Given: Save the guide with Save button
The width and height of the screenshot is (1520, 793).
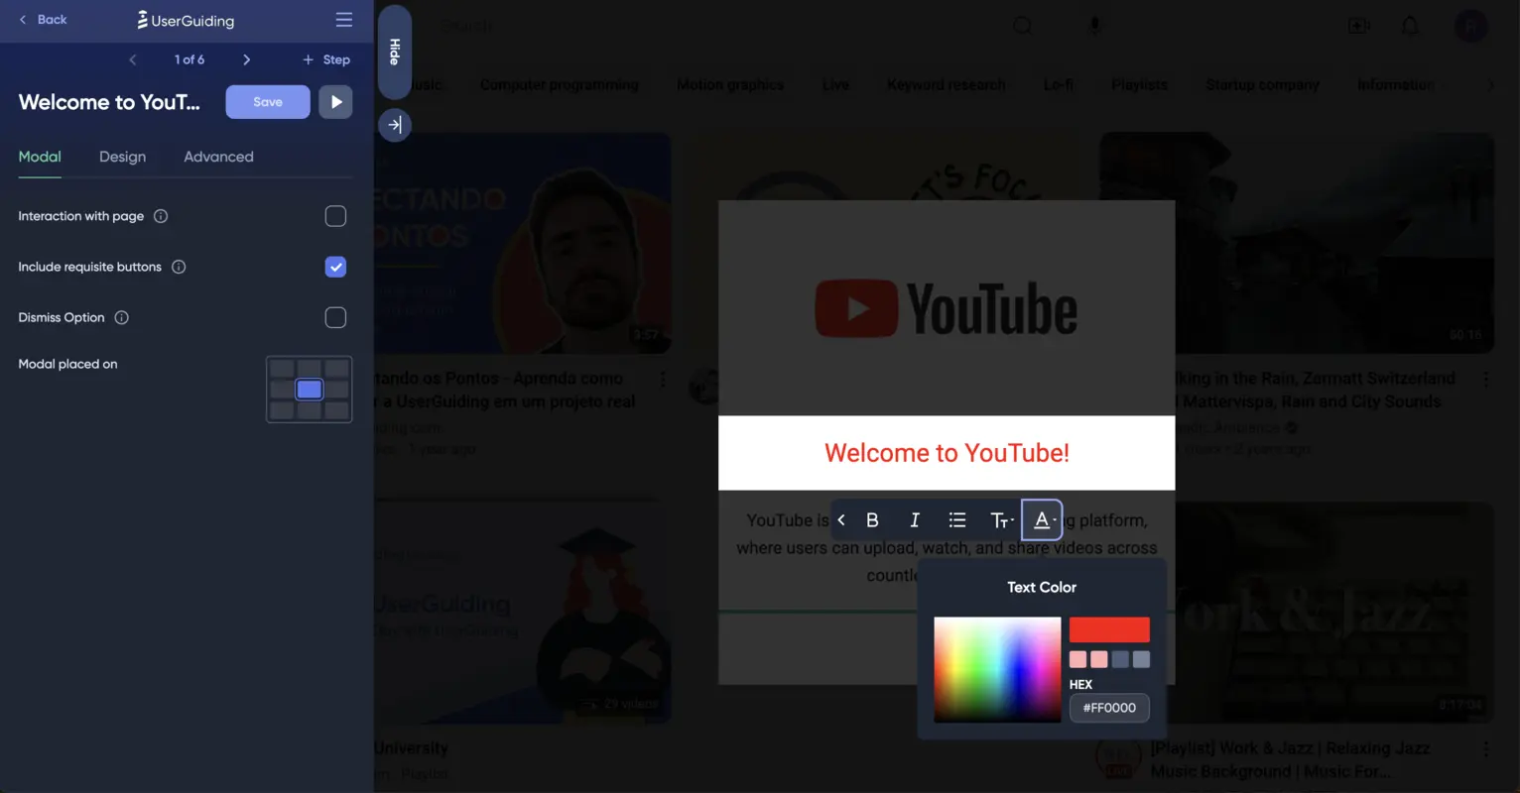Looking at the screenshot, I should coord(268,102).
